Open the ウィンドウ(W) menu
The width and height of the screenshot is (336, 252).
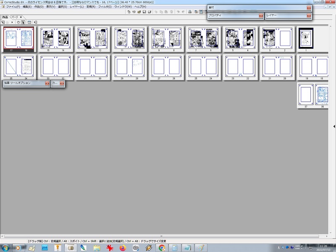123,7
